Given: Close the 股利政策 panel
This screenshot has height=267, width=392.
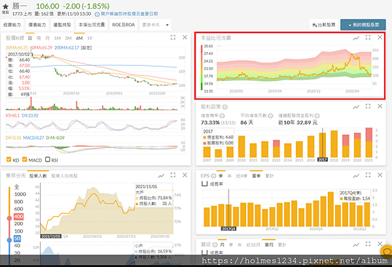Looking at the screenshot, I should coord(380,106).
